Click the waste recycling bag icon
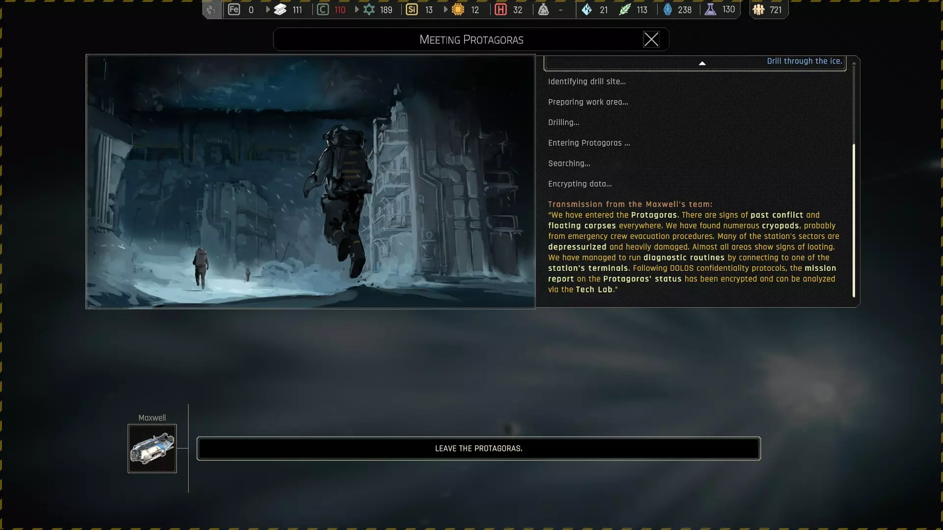The image size is (943, 530). tap(543, 9)
